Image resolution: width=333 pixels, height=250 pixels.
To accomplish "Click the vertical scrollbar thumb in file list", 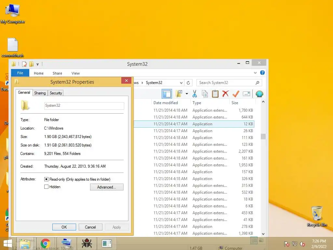I will tap(263, 136).
